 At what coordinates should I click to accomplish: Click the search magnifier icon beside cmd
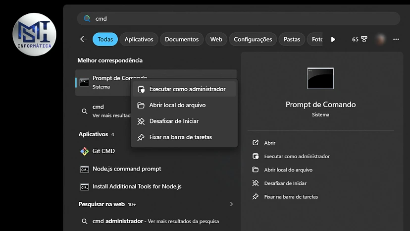(87, 19)
